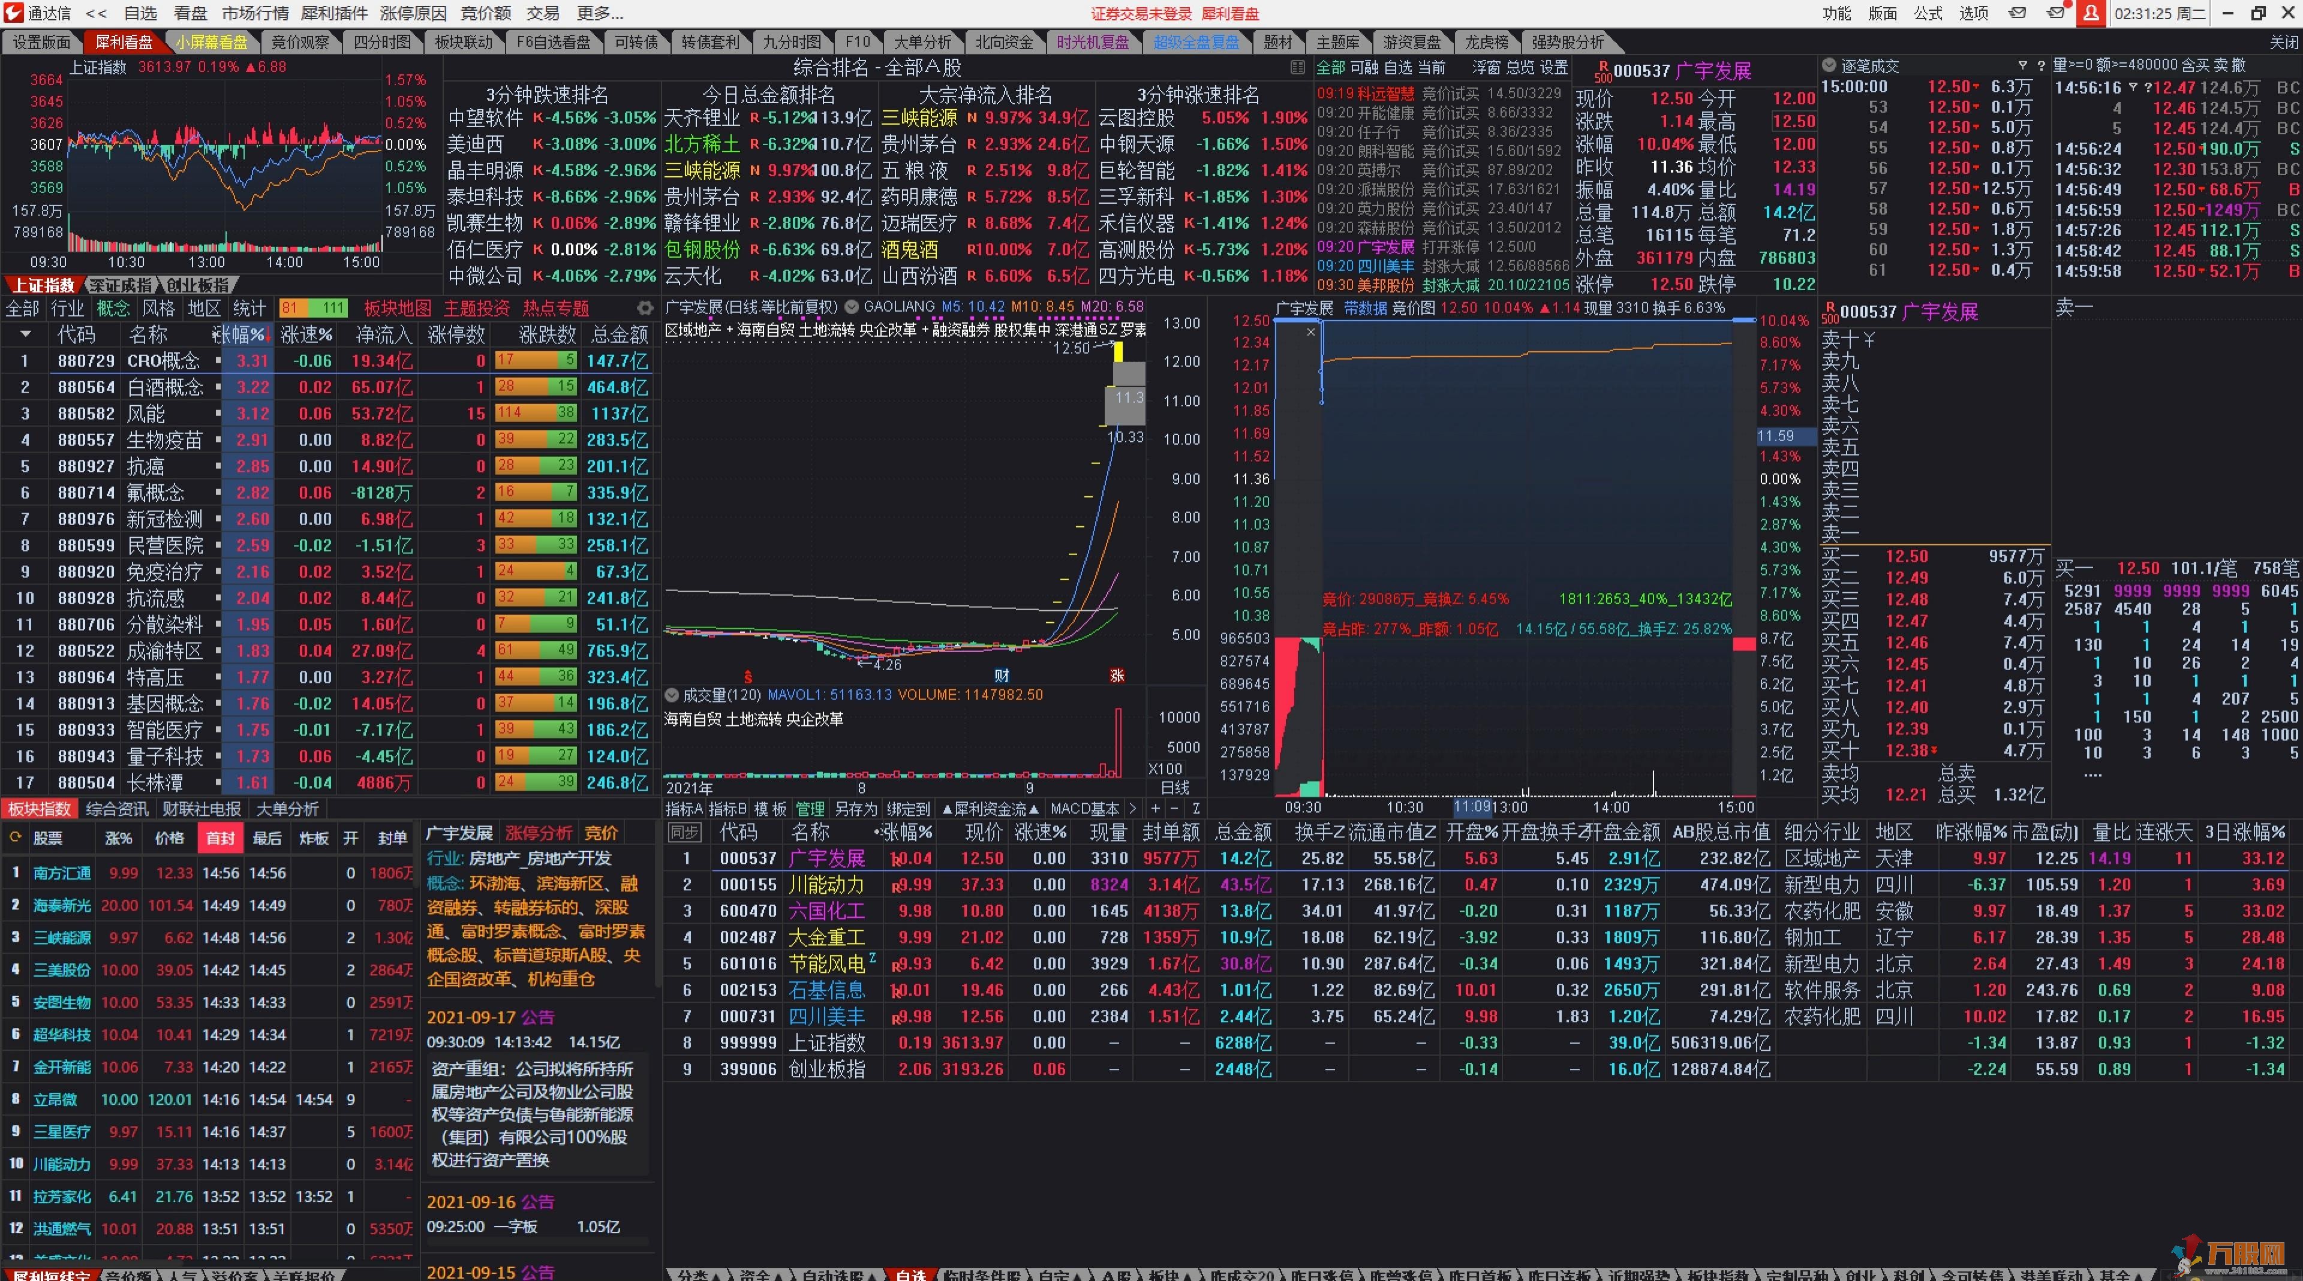The image size is (2303, 1281).
Task: Switch to the 小屏幕看盘 tab
Action: (211, 42)
